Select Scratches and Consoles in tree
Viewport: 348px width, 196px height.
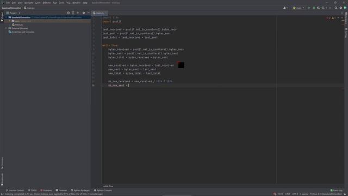click(22, 32)
